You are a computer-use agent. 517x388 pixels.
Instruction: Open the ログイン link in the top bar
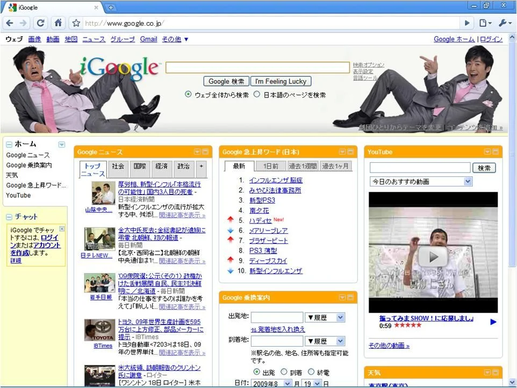pos(491,39)
